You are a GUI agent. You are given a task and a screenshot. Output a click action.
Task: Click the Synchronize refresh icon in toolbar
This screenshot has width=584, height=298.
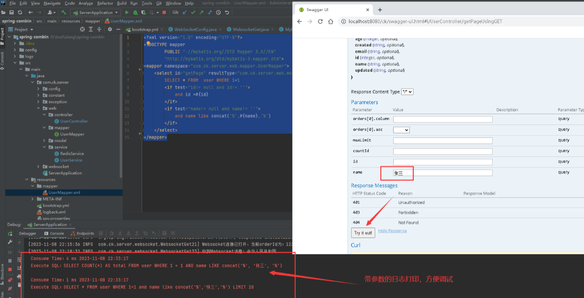pyautogui.click(x=20, y=12)
